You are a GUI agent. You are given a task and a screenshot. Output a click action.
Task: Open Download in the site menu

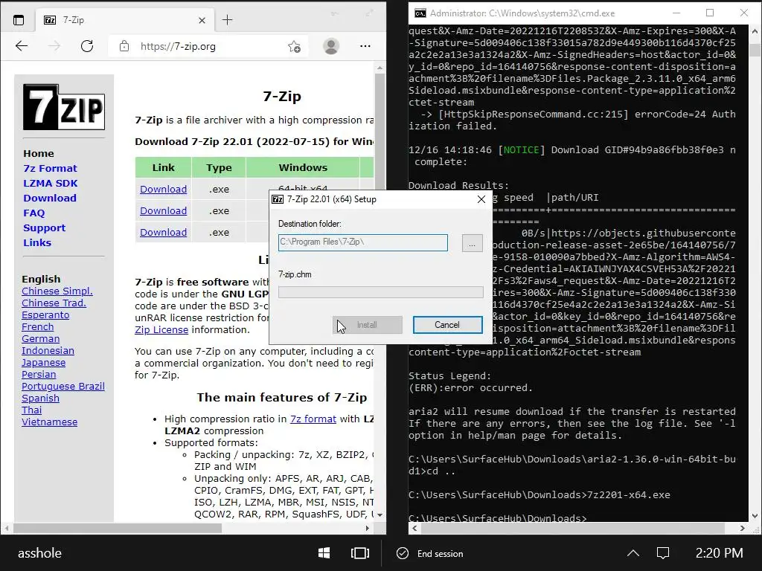50,198
